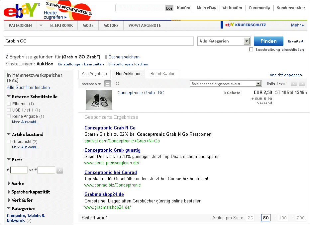Open Conceptronic Grab'n GO listing title
This screenshot has width=310, height=225.
tap(141, 93)
